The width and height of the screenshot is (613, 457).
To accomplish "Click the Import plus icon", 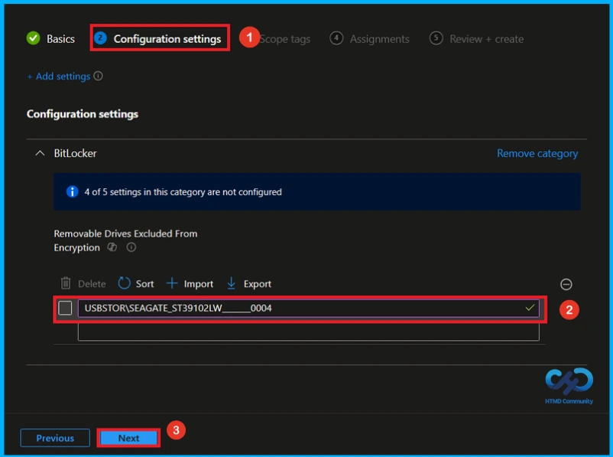I will [x=172, y=282].
